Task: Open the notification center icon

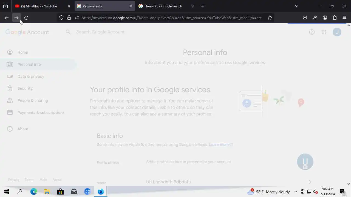Action: (x=342, y=192)
